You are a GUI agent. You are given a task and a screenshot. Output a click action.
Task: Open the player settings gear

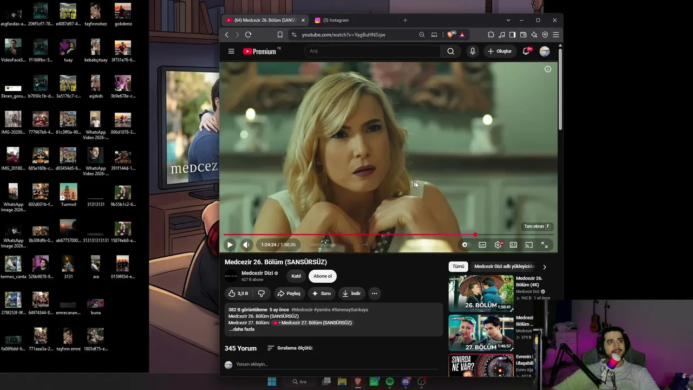pyautogui.click(x=498, y=245)
